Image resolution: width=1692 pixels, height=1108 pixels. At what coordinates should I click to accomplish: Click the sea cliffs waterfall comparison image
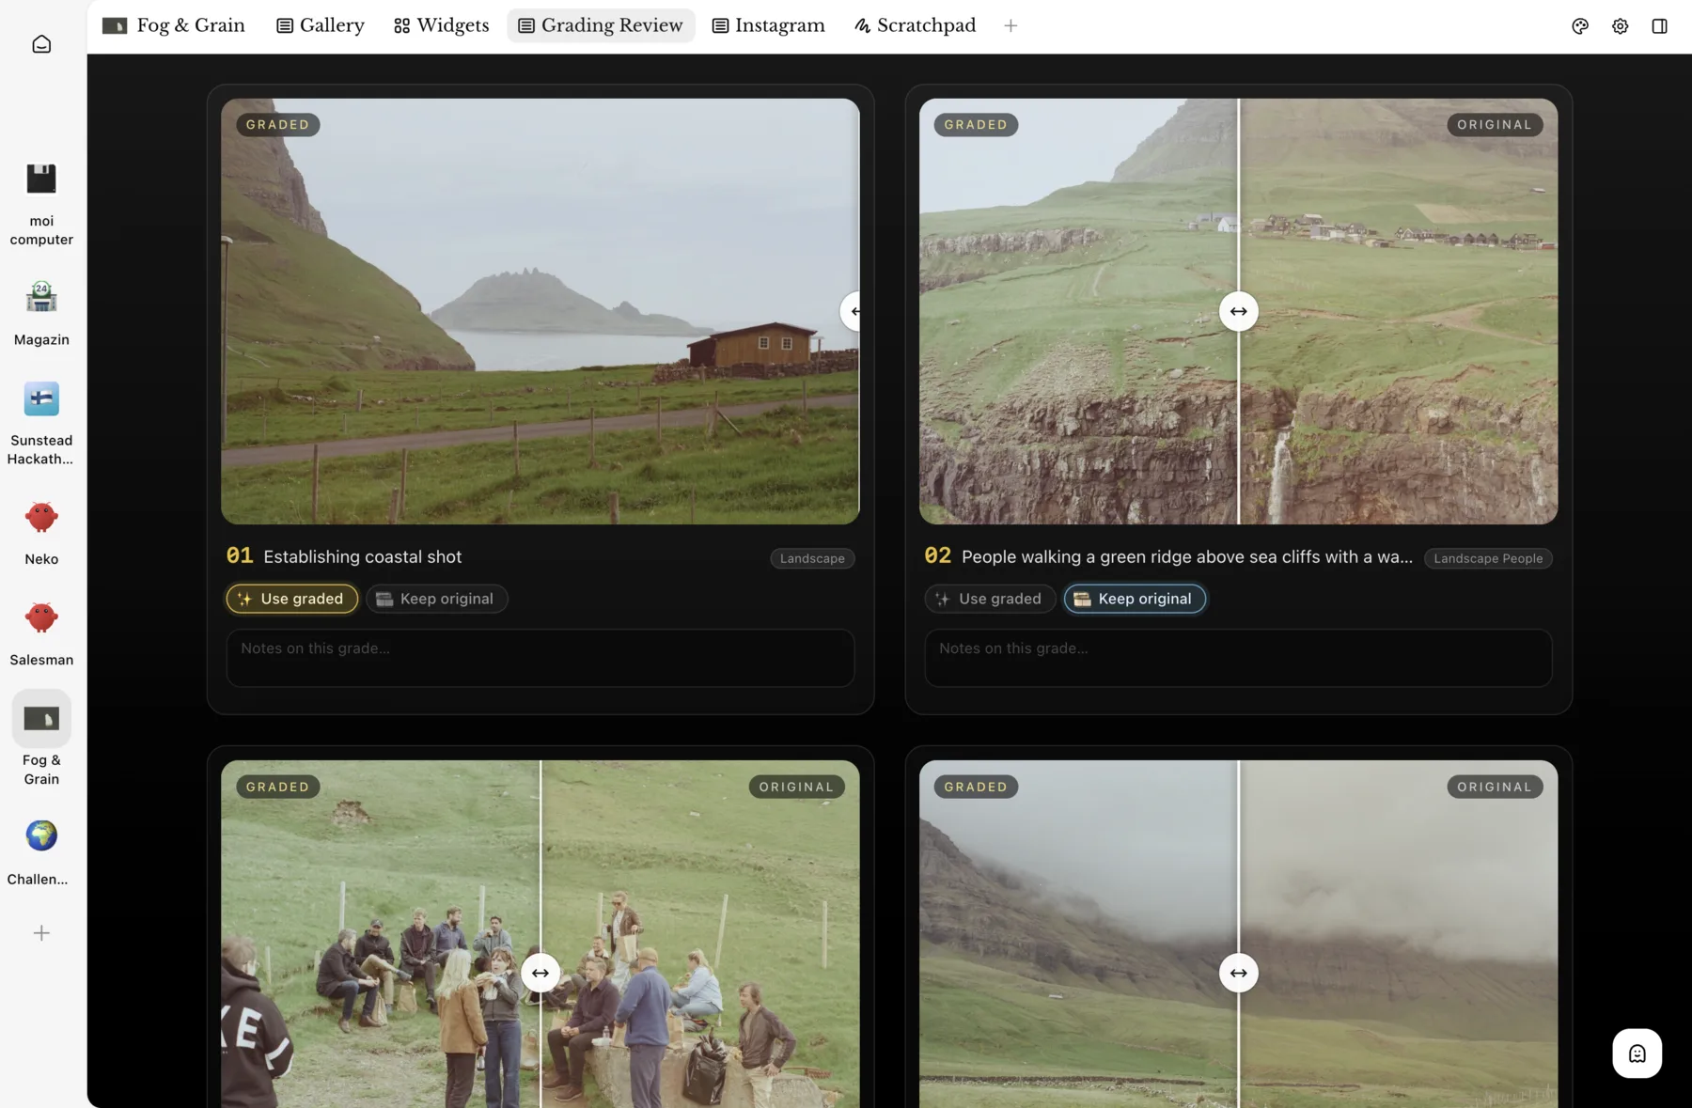[1238, 311]
